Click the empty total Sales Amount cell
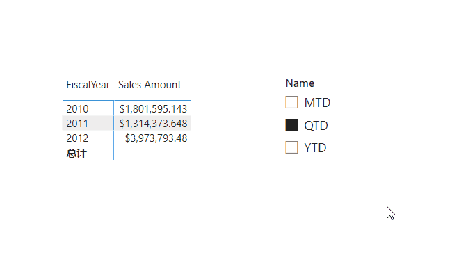The width and height of the screenshot is (452, 271). [153, 153]
